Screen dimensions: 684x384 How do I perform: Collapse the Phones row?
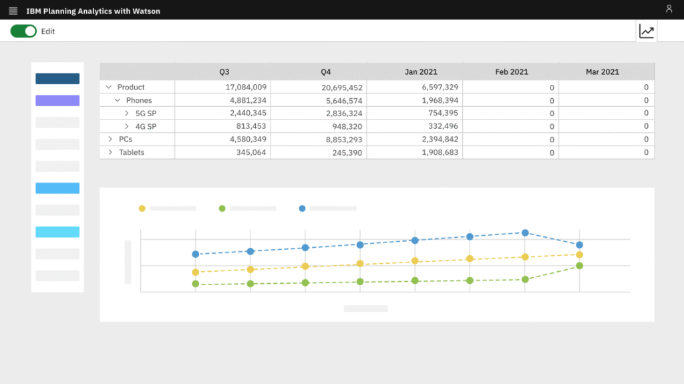pyautogui.click(x=118, y=100)
